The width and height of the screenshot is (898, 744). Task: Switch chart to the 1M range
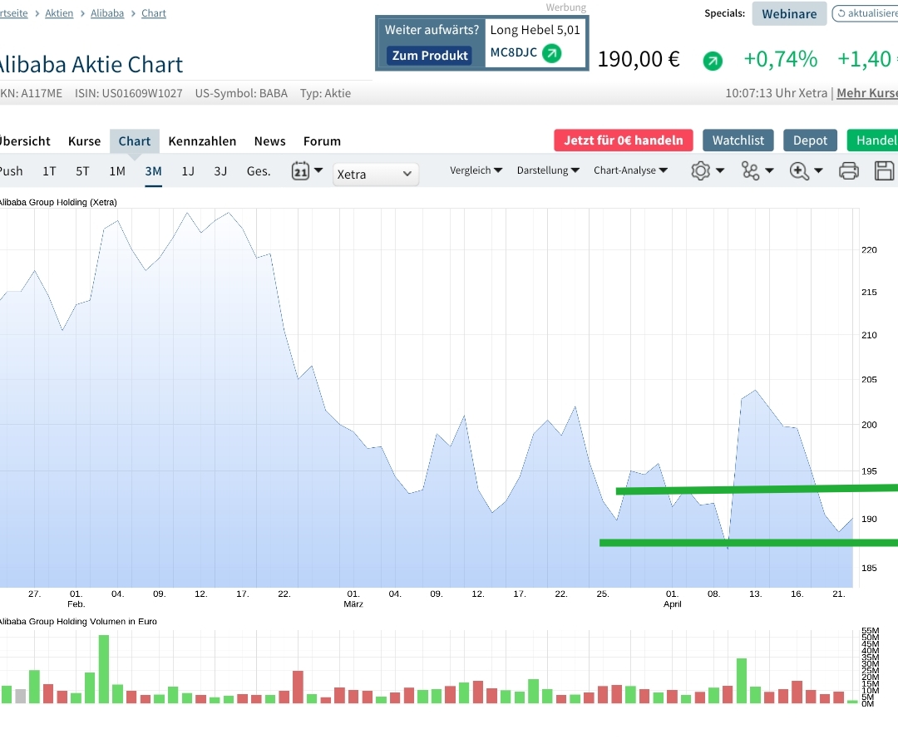117,171
